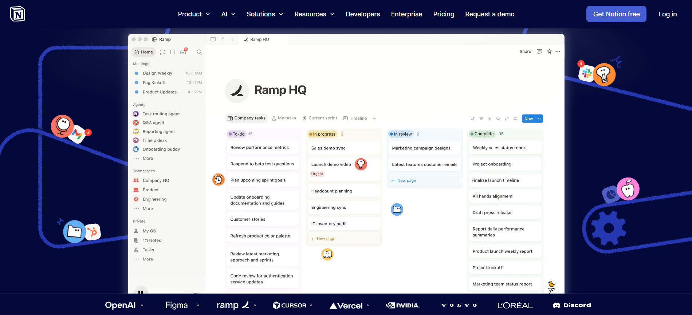The width and height of the screenshot is (692, 315).
Task: Add New page in In progress column
Action: (344, 239)
